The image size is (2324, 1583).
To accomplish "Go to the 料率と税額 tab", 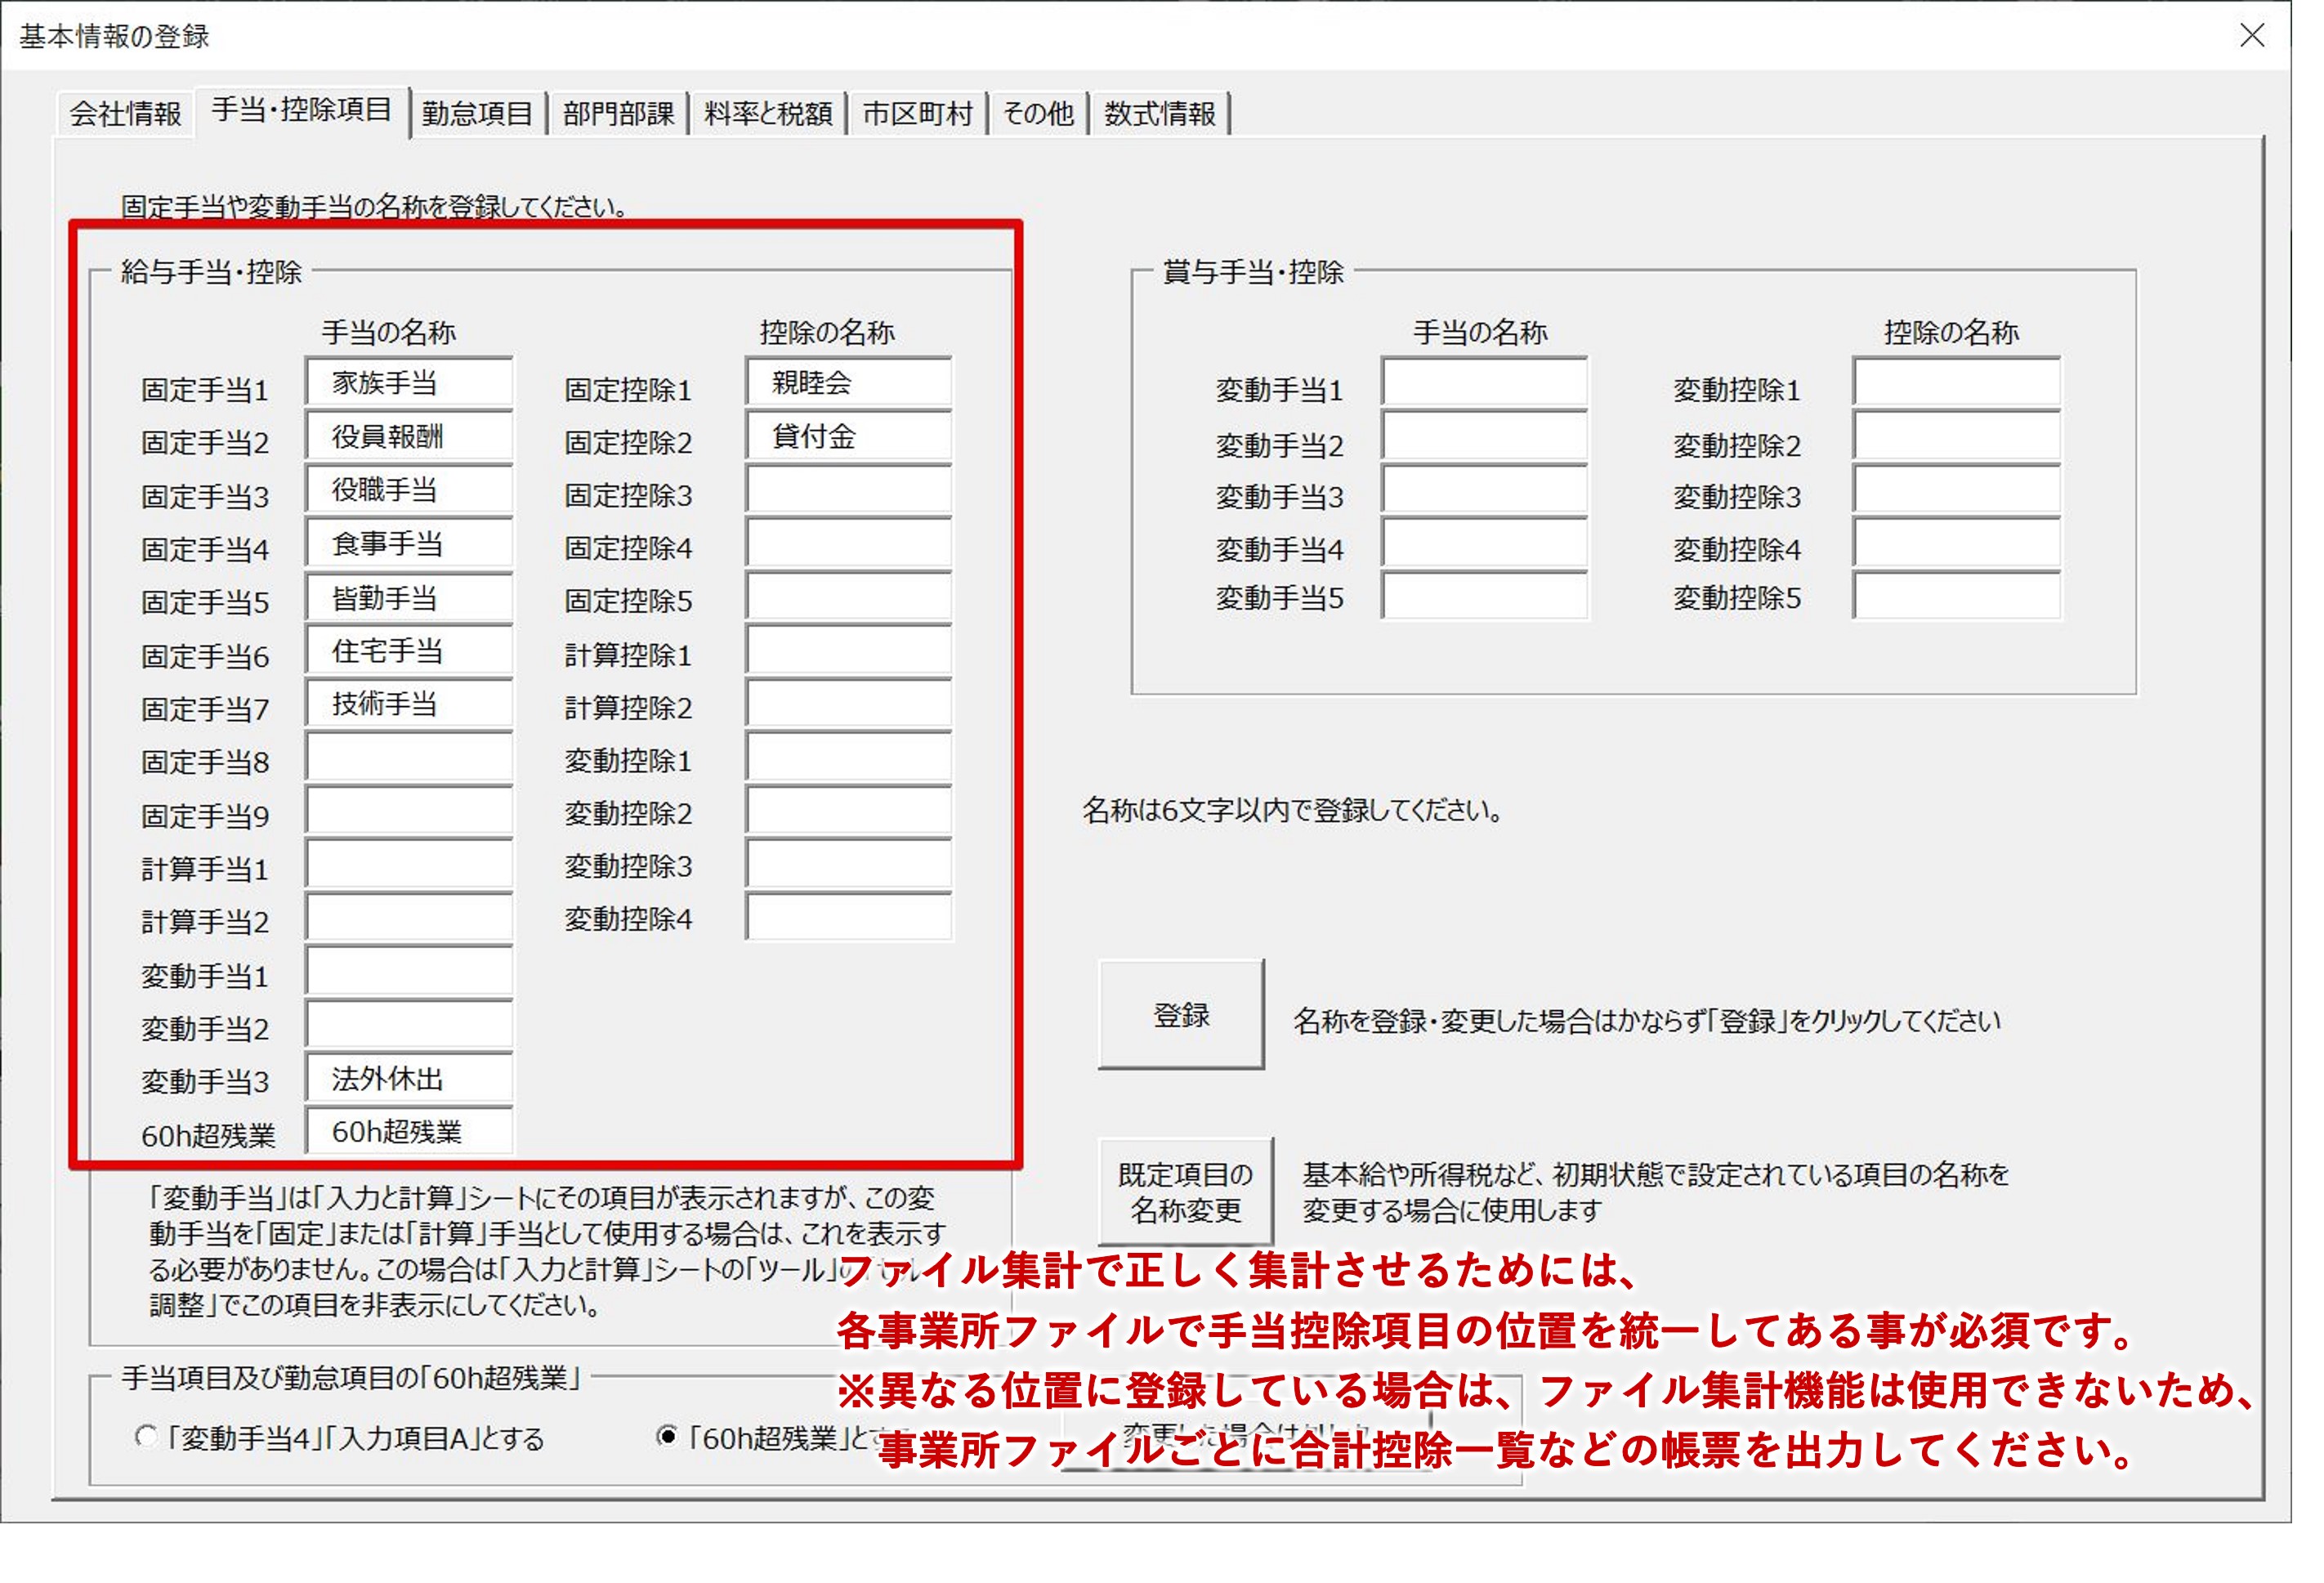I will [767, 114].
